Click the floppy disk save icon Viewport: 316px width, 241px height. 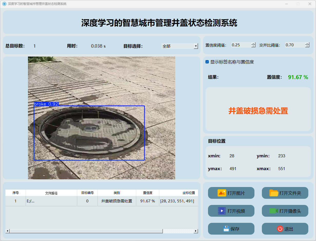tap(226, 229)
